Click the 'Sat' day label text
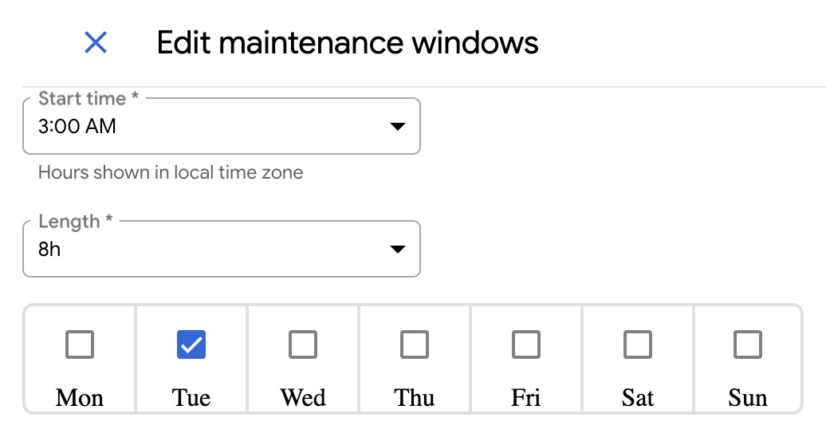 [637, 397]
